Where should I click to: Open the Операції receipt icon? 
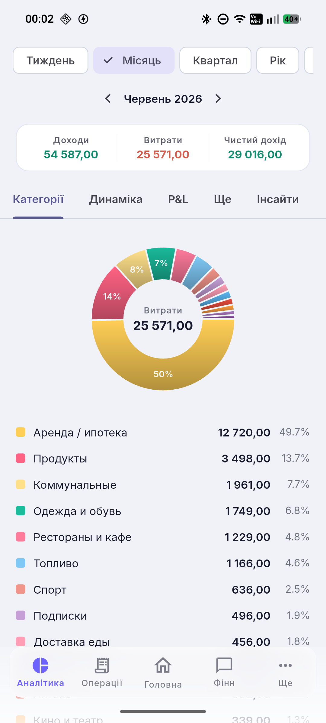(x=102, y=665)
